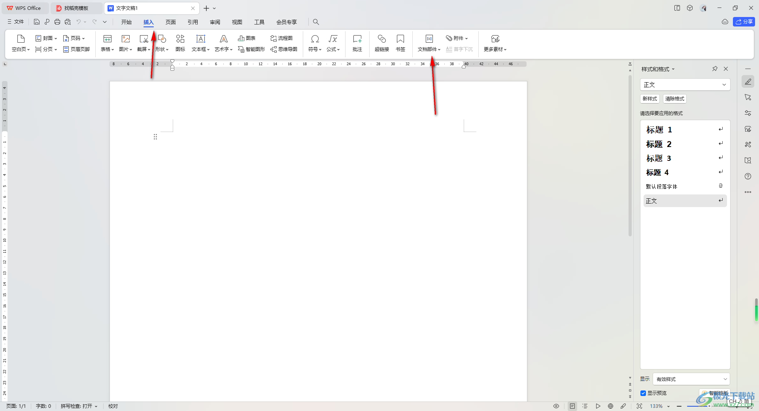Insert a Mind Map (思维导图)
The height and width of the screenshot is (411, 759).
(284, 49)
